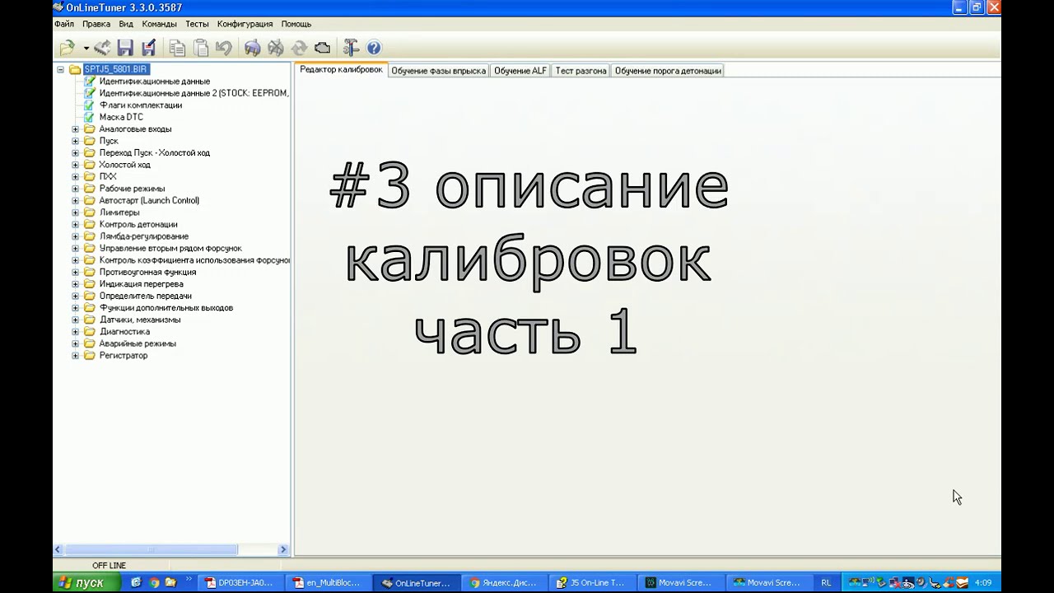Expand Переход Пуск - Холостой ход folder

(x=76, y=153)
